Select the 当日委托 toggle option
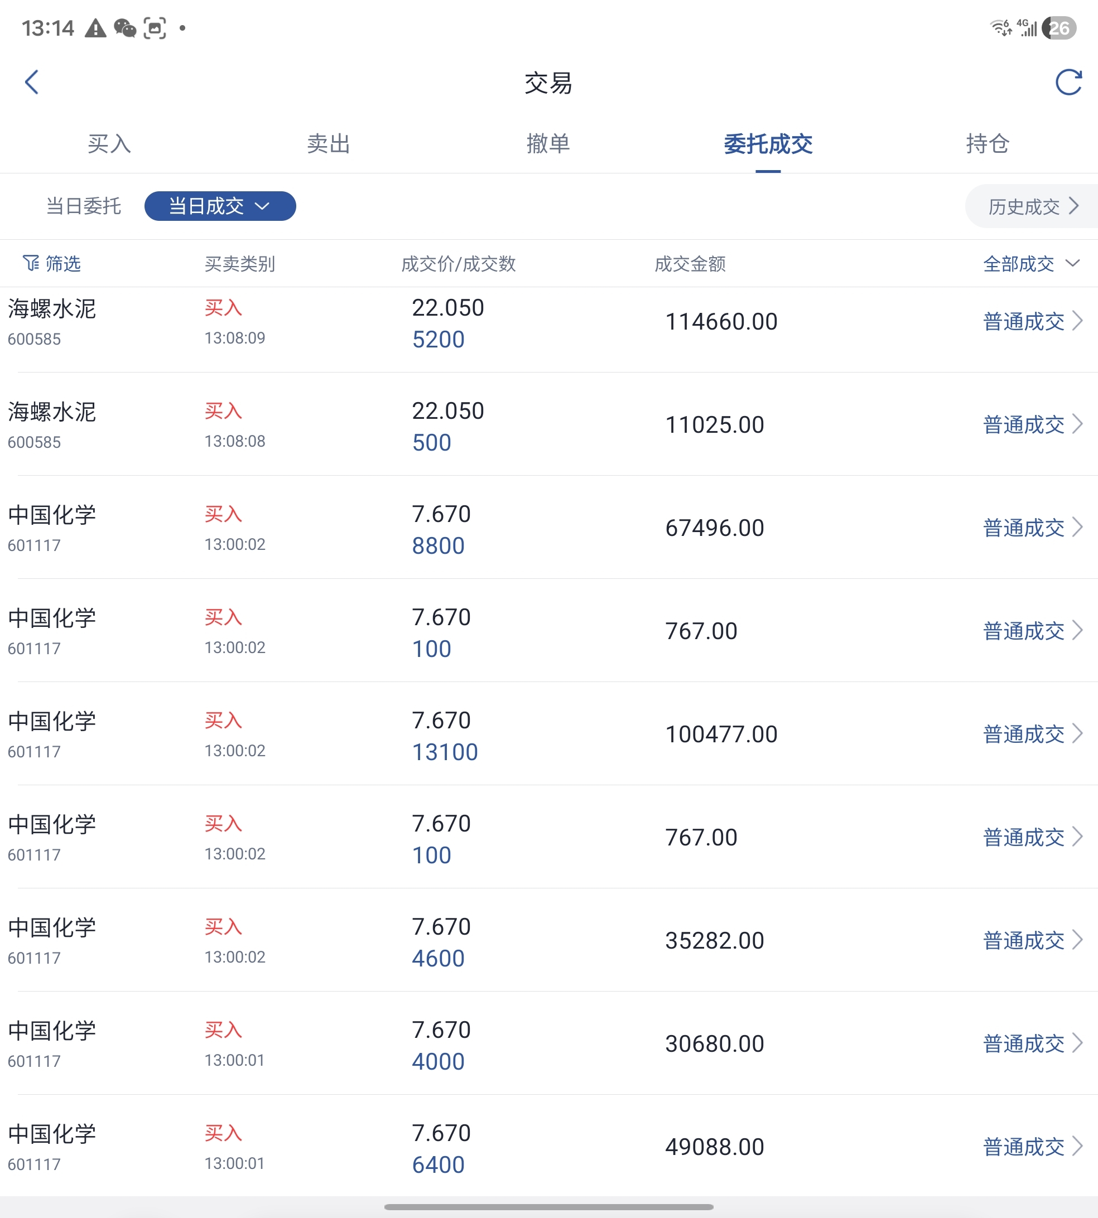1098x1218 pixels. (84, 206)
